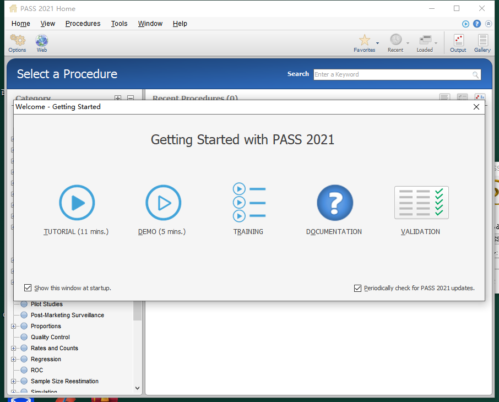Image resolution: width=499 pixels, height=402 pixels.
Task: Play the Tutorial (11 mins.) video icon
Action: click(x=77, y=203)
